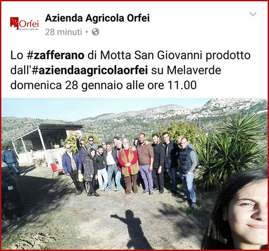Click the man in the black vest

188,171
